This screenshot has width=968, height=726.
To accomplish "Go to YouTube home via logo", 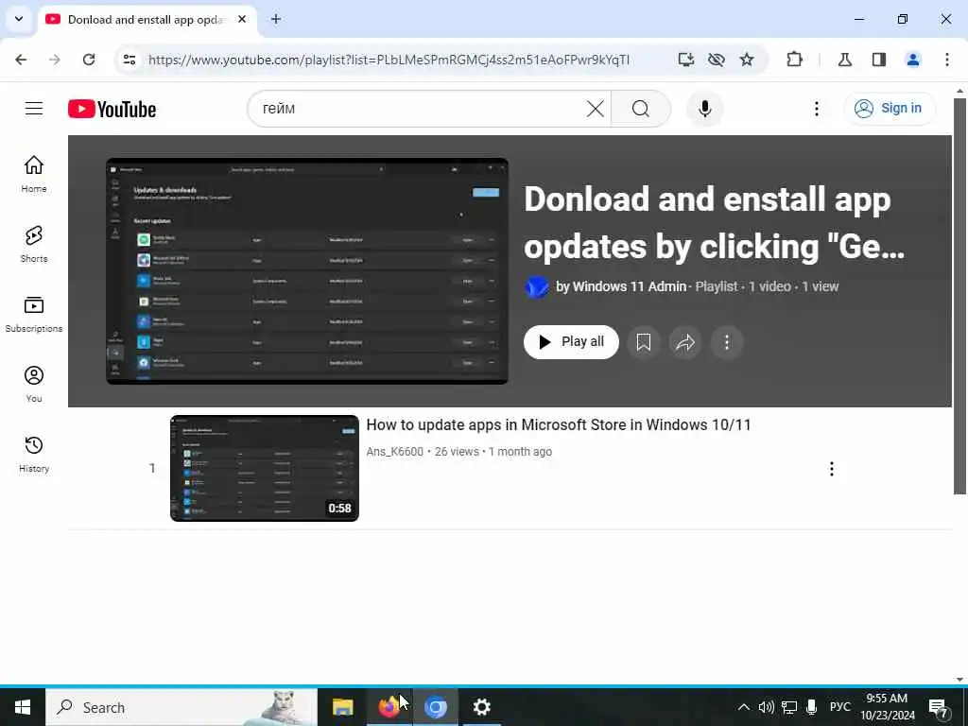I will point(112,109).
